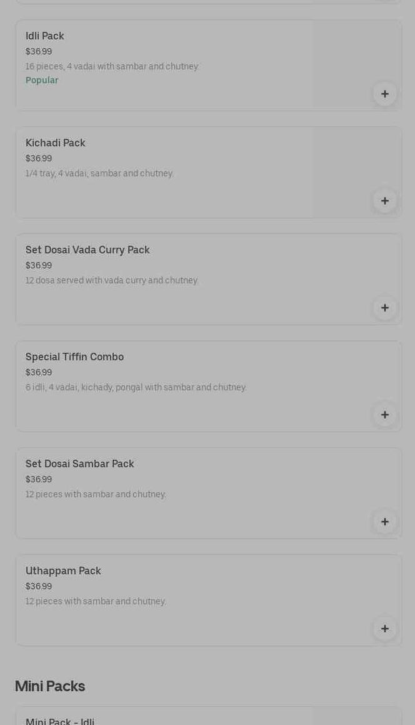Open Kichadi Pack item details
Viewport: 415px width, 725px height.
(x=56, y=143)
